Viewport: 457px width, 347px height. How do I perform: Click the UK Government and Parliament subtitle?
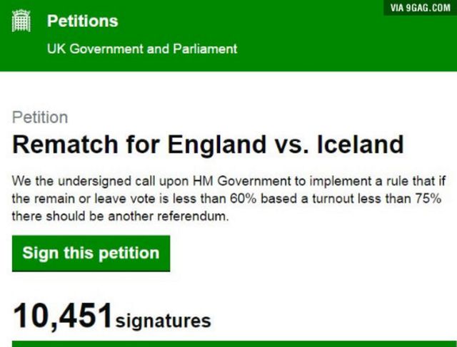pyautogui.click(x=141, y=49)
